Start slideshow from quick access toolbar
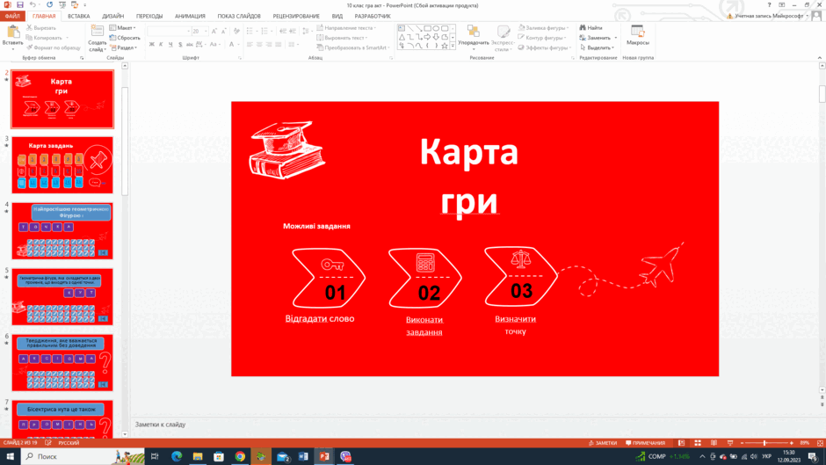Screen dimensions: 826x465 [62, 4]
